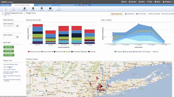Image resolution: width=174 pixels, height=97 pixels.
Task: Open the Activities table icon
Action: click(x=42, y=9)
